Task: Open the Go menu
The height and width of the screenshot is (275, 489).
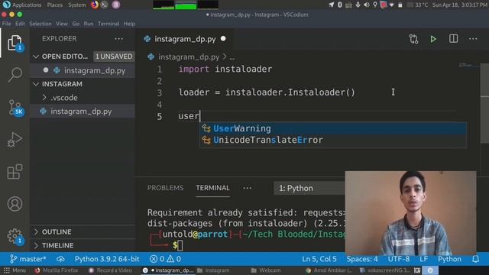Action: [76, 24]
